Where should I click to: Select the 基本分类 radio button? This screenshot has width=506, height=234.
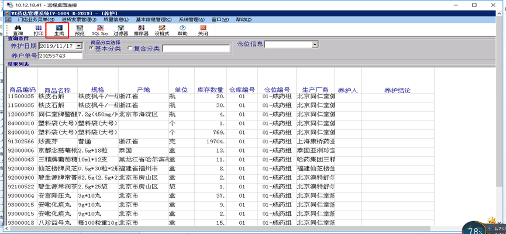pos(91,49)
